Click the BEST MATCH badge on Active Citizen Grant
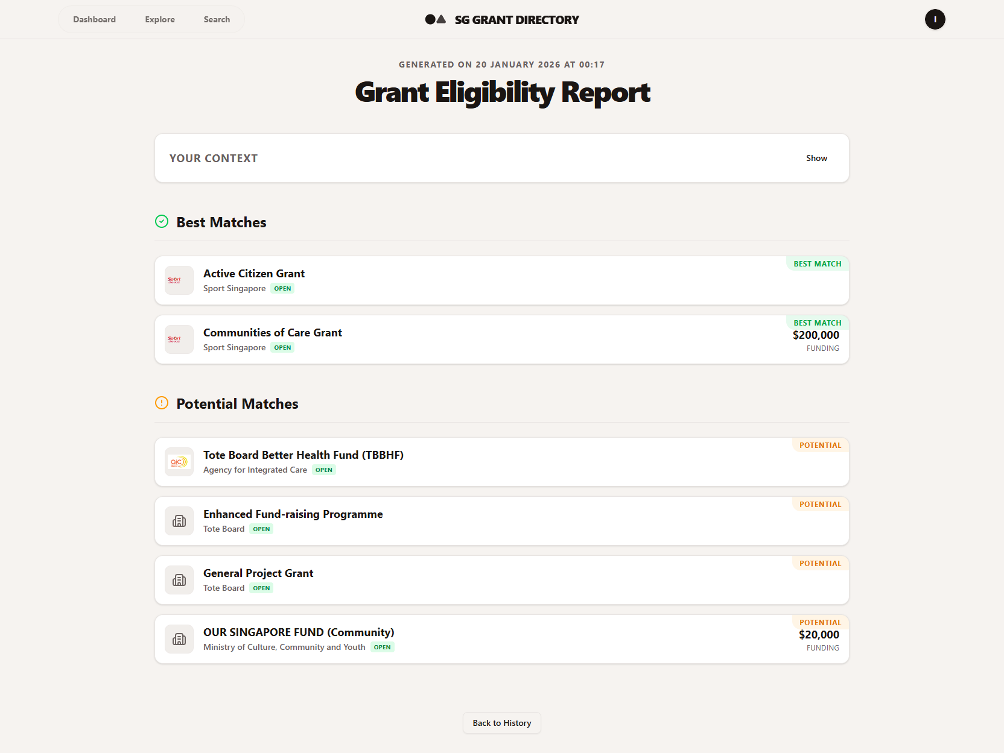The height and width of the screenshot is (753, 1004). pyautogui.click(x=818, y=263)
